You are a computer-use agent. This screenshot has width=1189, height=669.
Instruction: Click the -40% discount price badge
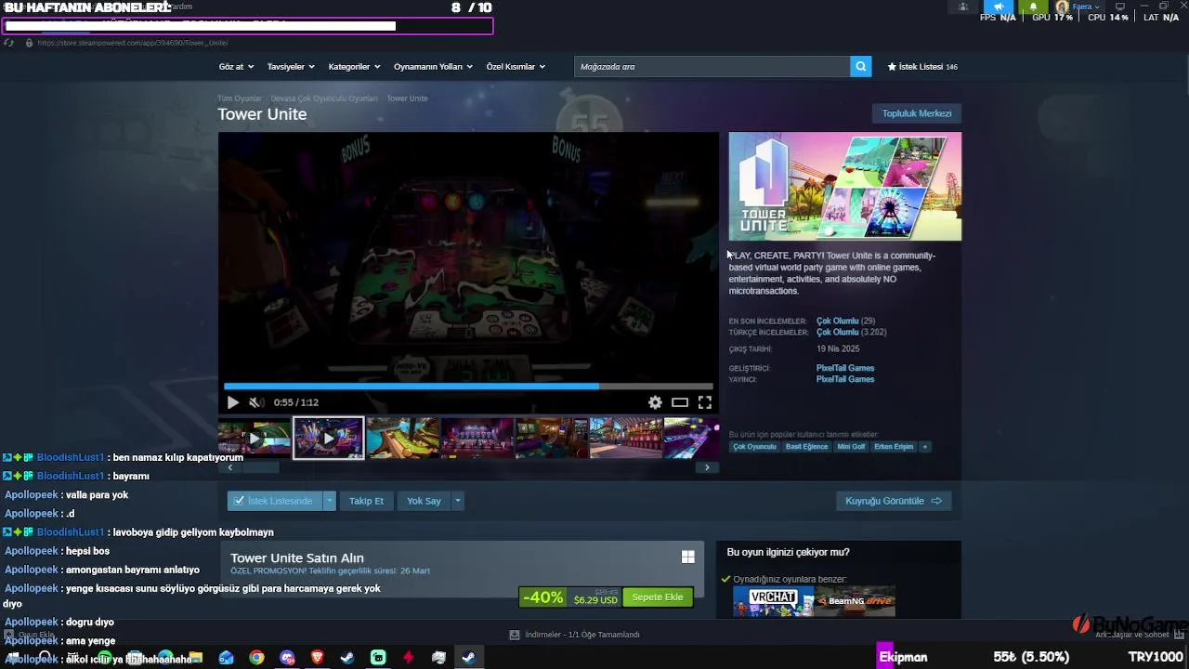(543, 597)
